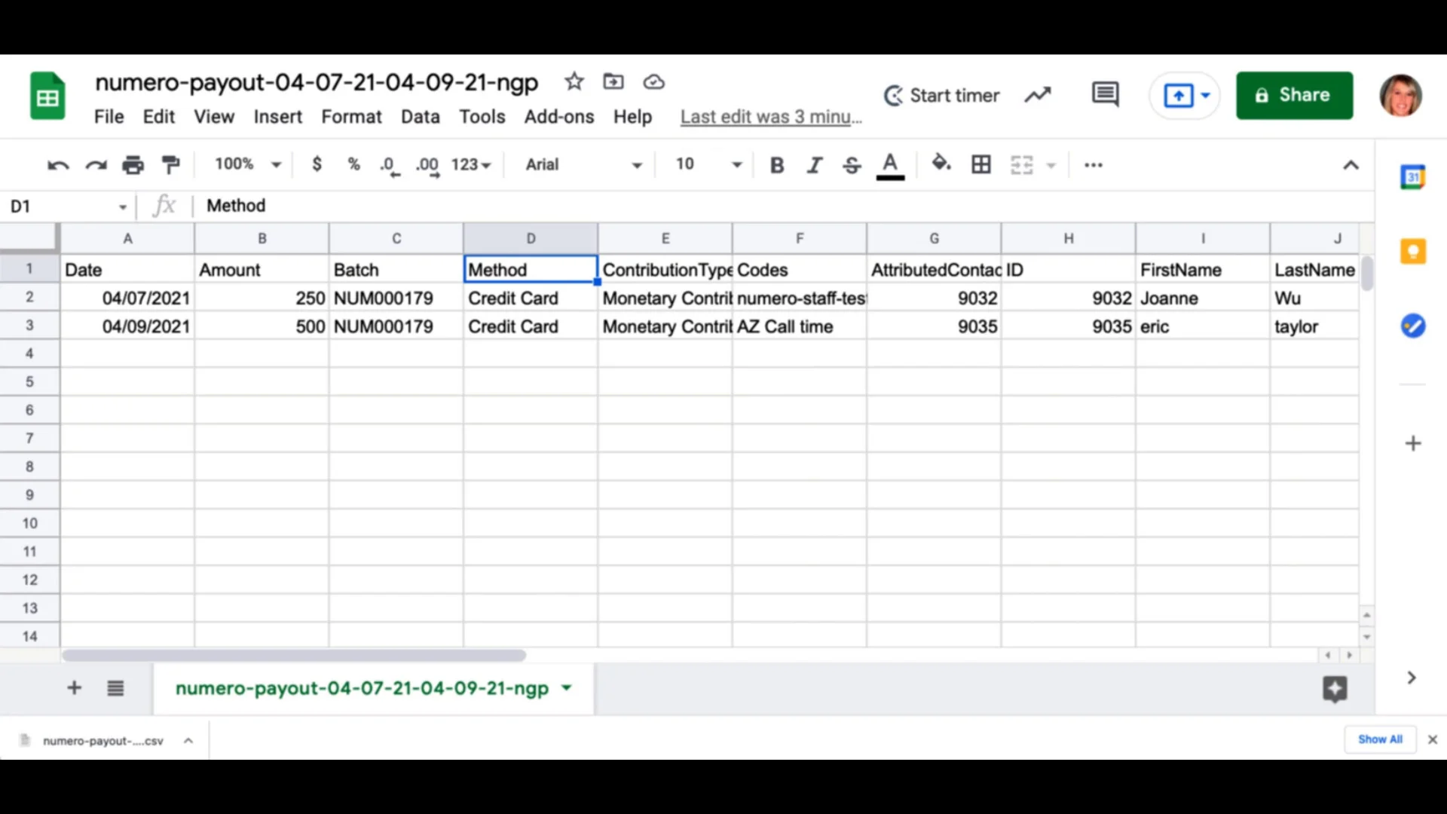This screenshot has width=1447, height=814.
Task: Open the Data menu
Action: pos(420,117)
